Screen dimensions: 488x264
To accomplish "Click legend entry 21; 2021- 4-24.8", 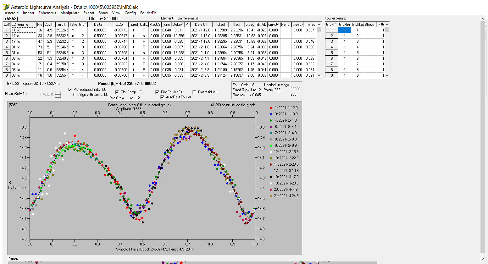I will (x=284, y=196).
